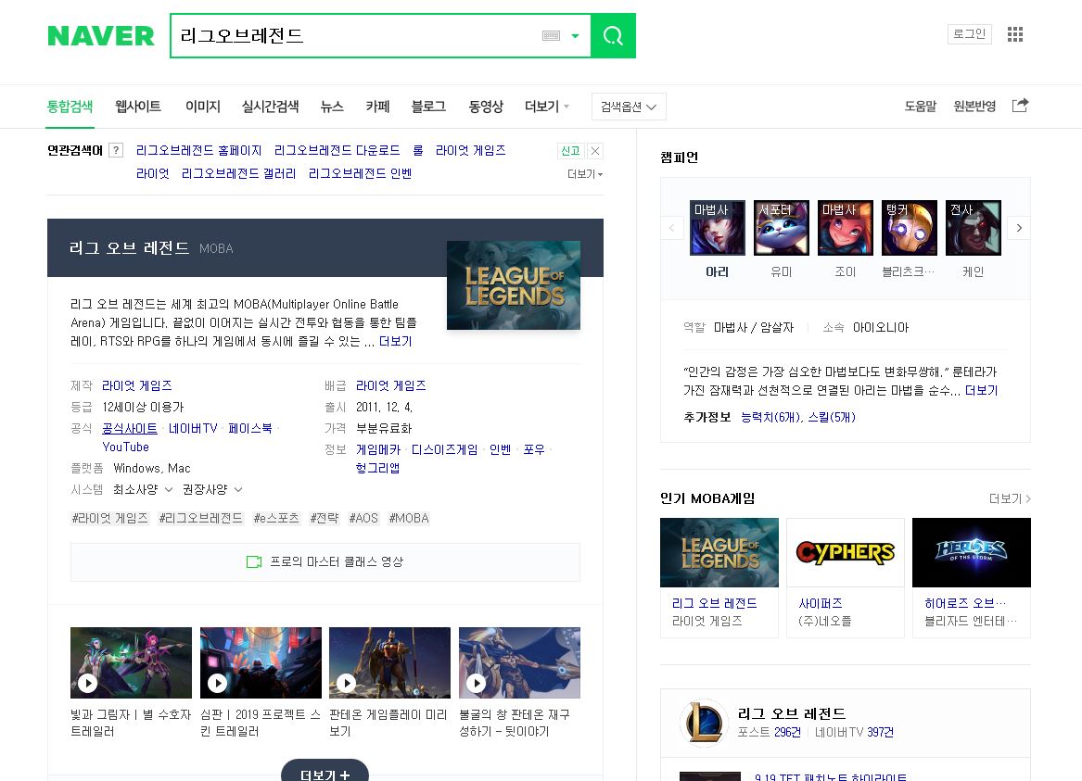The height and width of the screenshot is (781, 1082).
Task: Expand the search history dropdown arrow
Action: pyautogui.click(x=575, y=36)
